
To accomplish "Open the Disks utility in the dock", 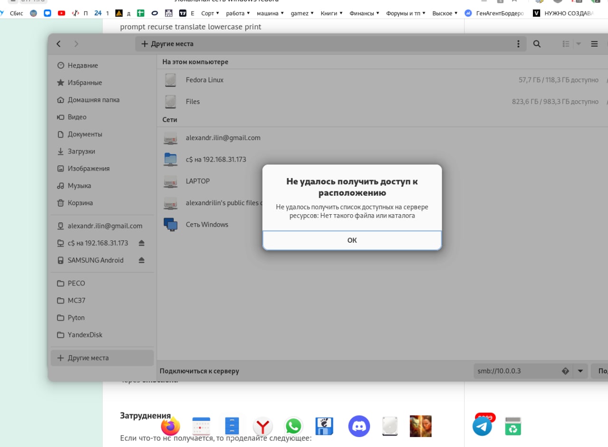I will point(389,426).
